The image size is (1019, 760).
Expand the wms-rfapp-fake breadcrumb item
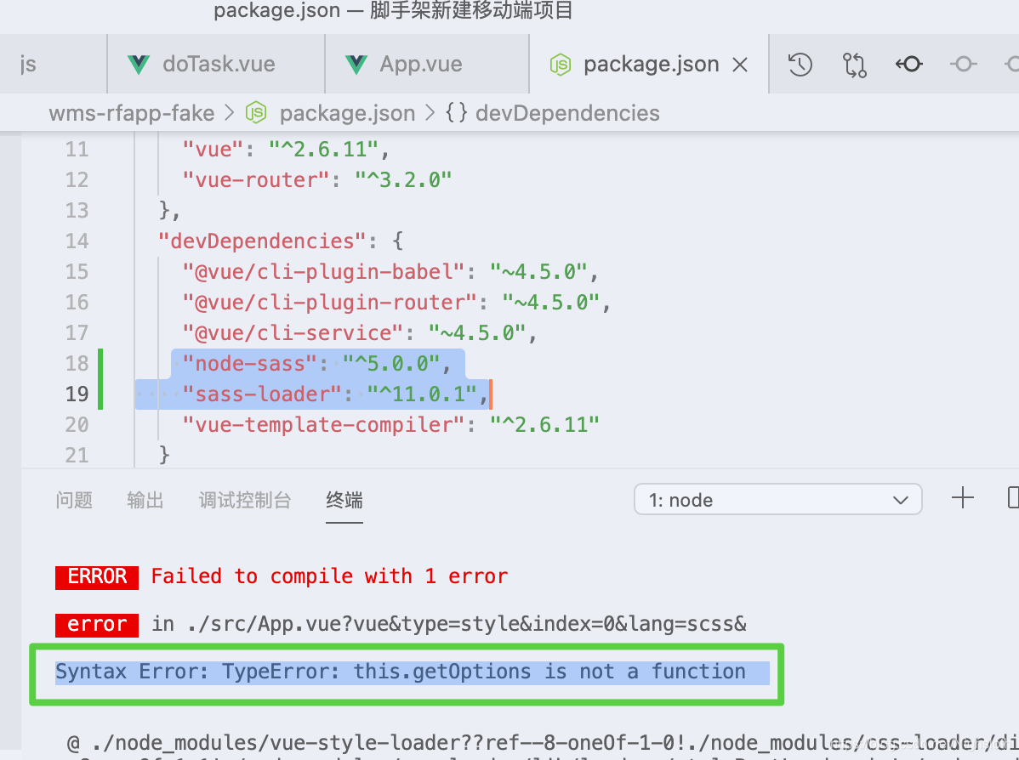point(131,112)
